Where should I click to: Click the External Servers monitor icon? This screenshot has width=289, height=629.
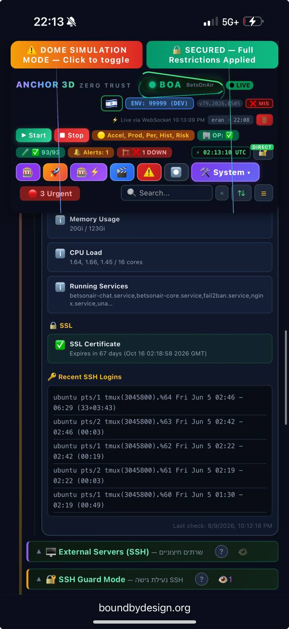pos(51,552)
